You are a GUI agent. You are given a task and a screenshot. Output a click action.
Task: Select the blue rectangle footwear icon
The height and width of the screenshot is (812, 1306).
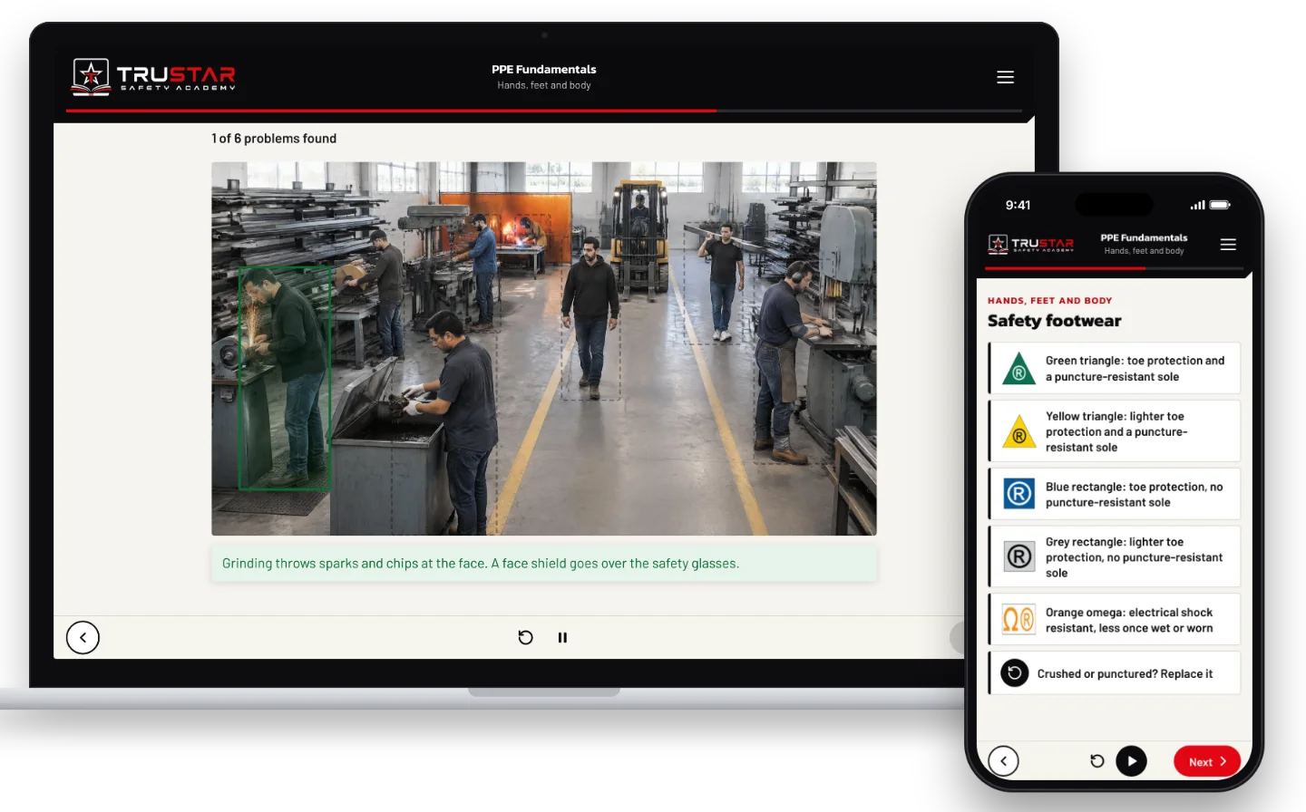pyautogui.click(x=1019, y=494)
